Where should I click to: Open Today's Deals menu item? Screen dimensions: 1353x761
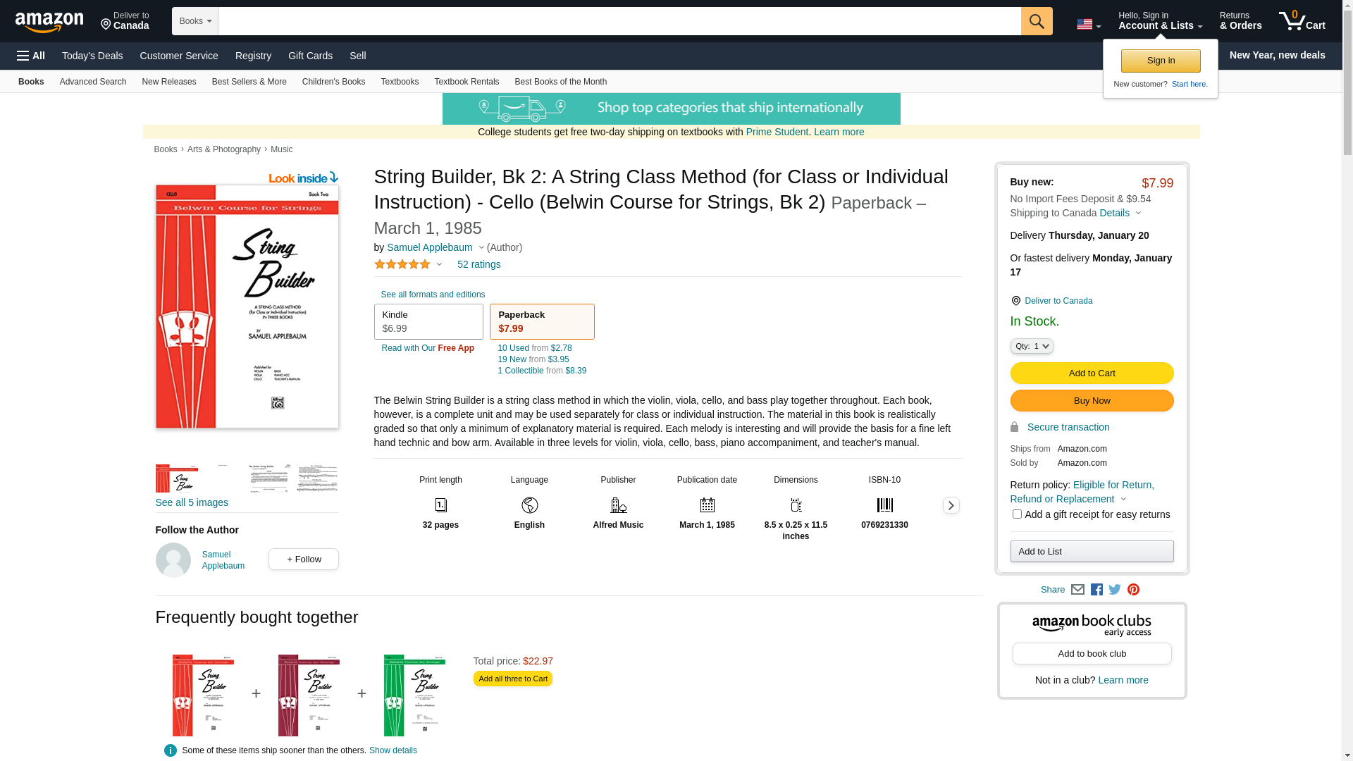tap(92, 56)
